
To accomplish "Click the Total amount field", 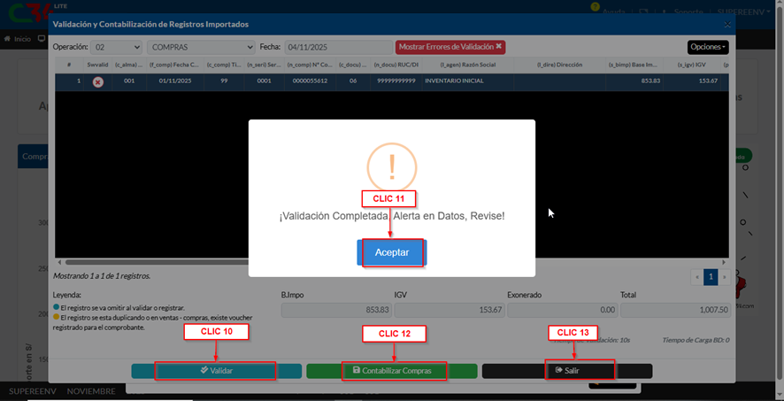I will tap(675, 310).
